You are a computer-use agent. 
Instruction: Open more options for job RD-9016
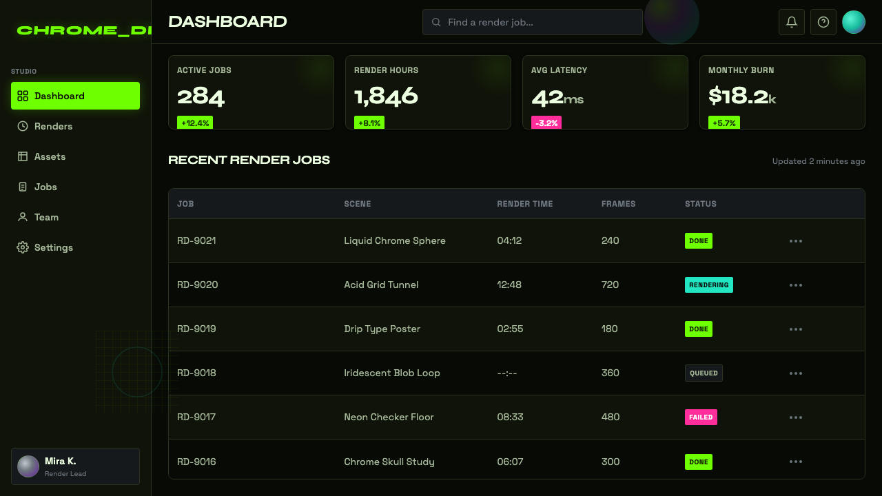(796, 462)
